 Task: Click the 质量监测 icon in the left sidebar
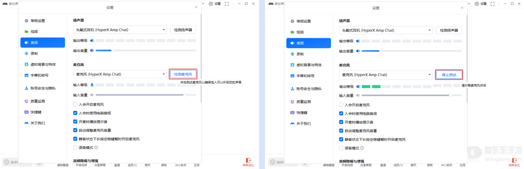27,101
